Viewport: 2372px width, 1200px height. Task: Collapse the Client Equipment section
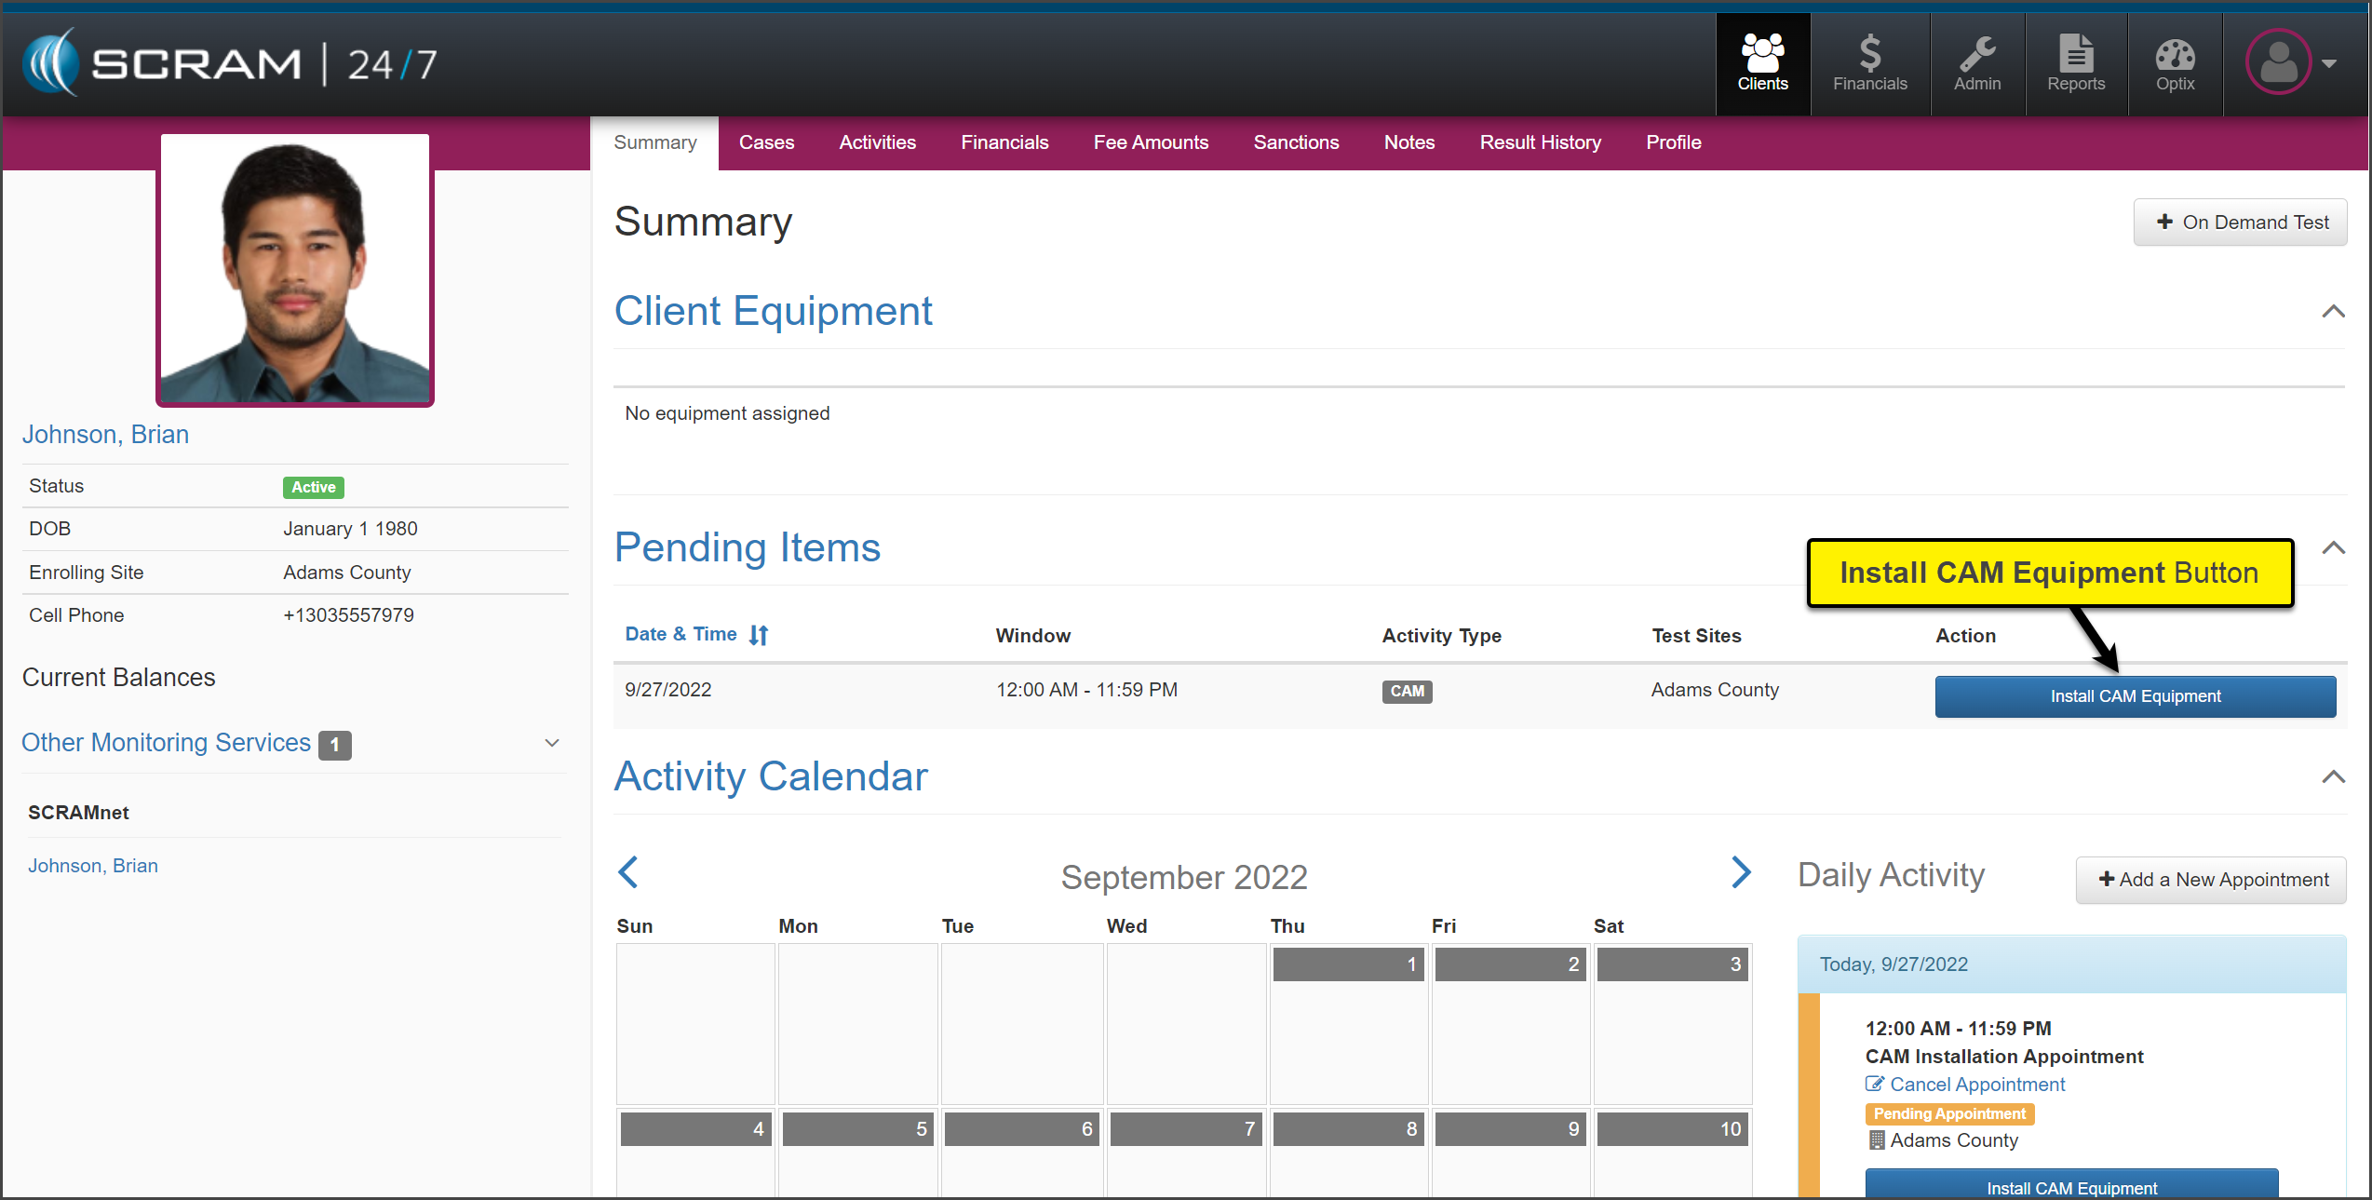[2333, 311]
